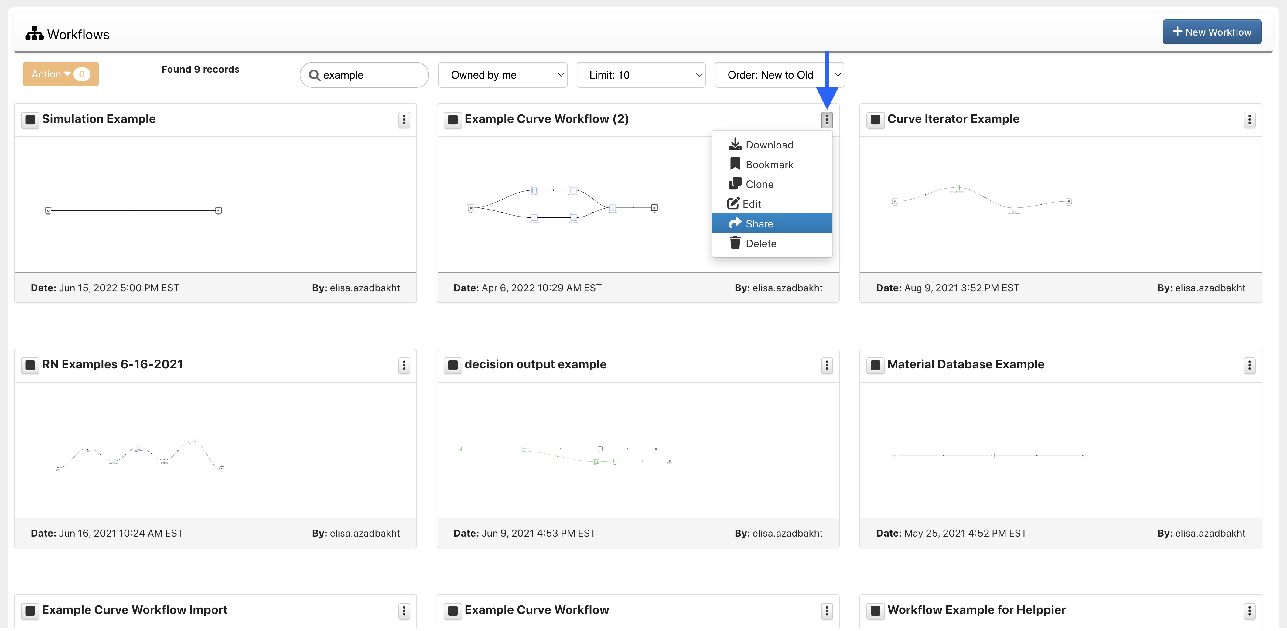The height and width of the screenshot is (631, 1287).
Task: Open the Action dropdown button
Action: click(x=60, y=74)
